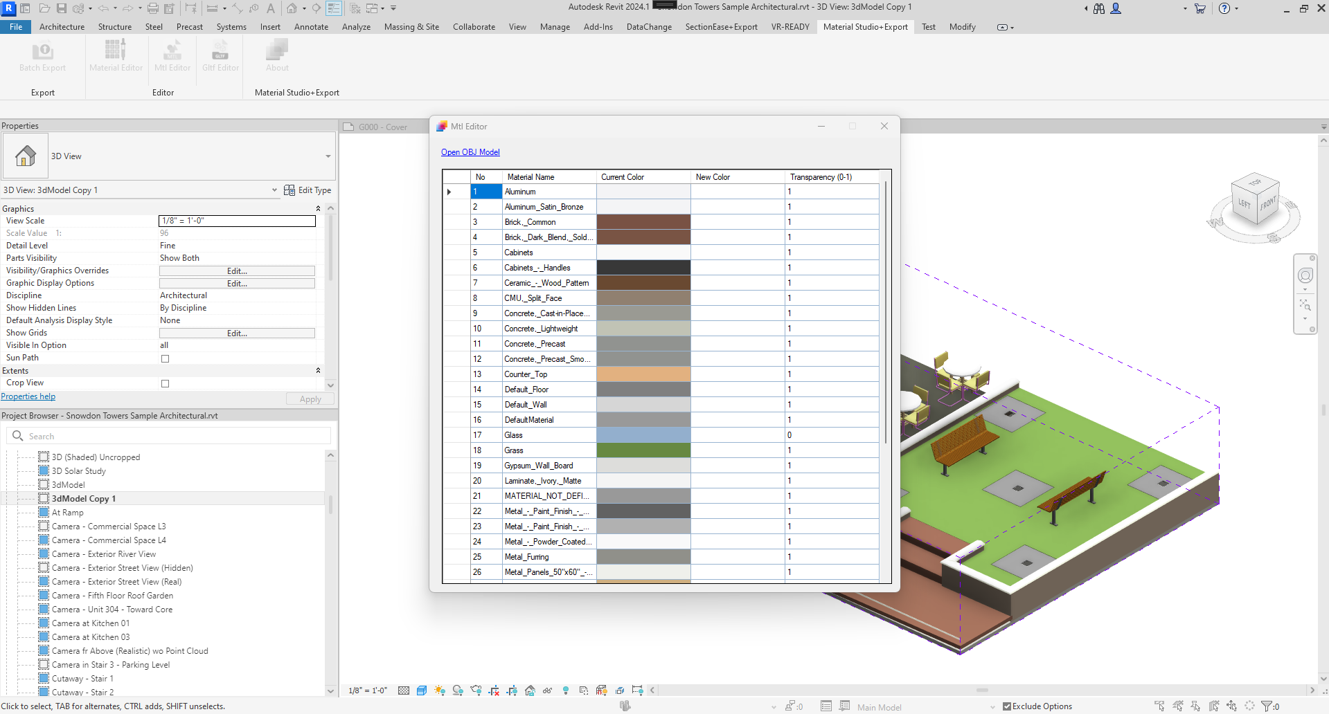Click Edit Type in Properties panel
This screenshot has width=1329, height=714.
point(307,190)
